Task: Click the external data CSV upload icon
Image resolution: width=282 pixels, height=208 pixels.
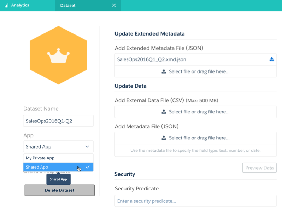Action: (164, 112)
